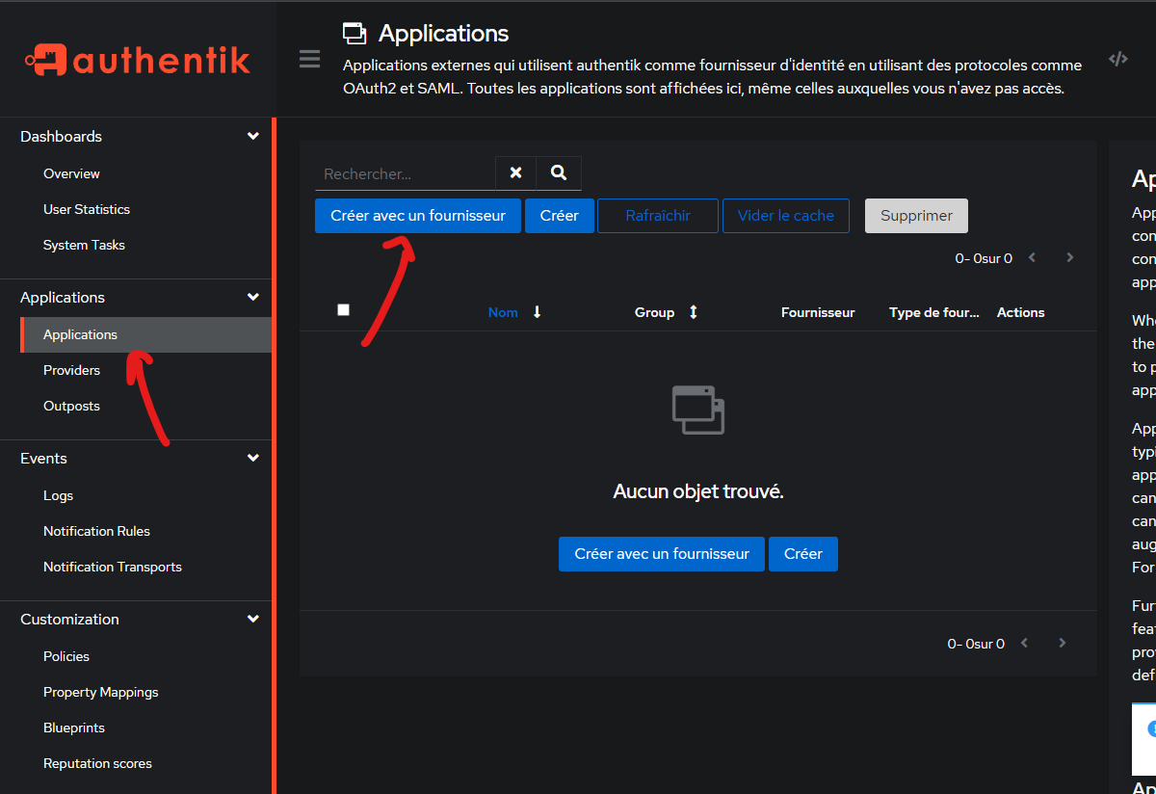Go to previous page at bottom pagination

tap(1024, 643)
